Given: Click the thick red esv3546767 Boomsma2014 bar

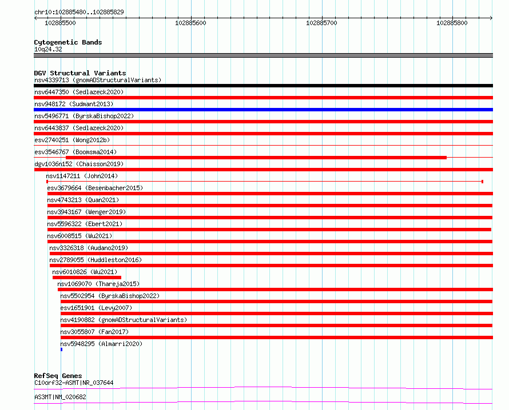Looking at the screenshot, I should coord(256,158).
